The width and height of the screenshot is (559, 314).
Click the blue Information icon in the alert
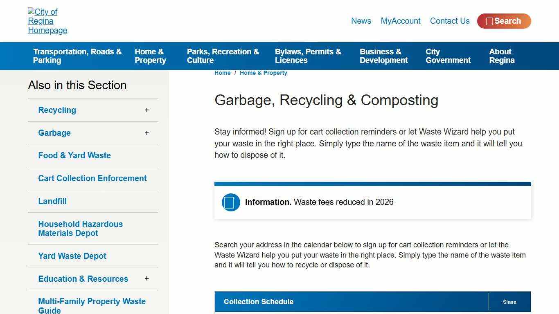(230, 202)
